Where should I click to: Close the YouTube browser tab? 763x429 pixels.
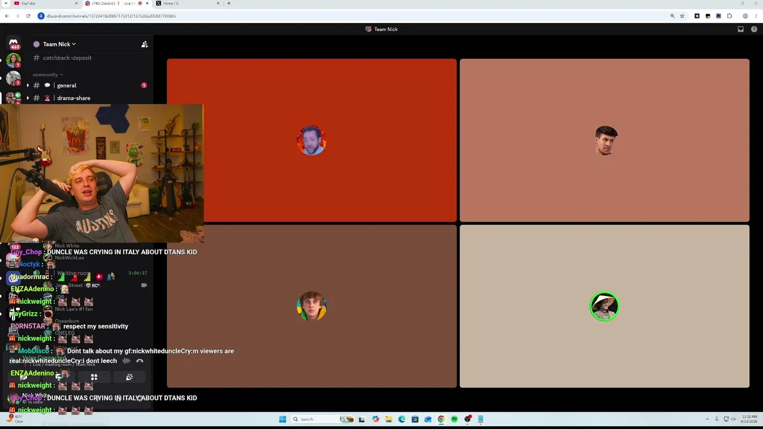tap(76, 4)
